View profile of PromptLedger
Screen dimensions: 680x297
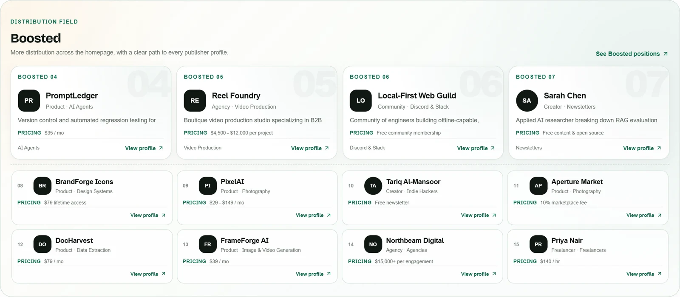(144, 148)
